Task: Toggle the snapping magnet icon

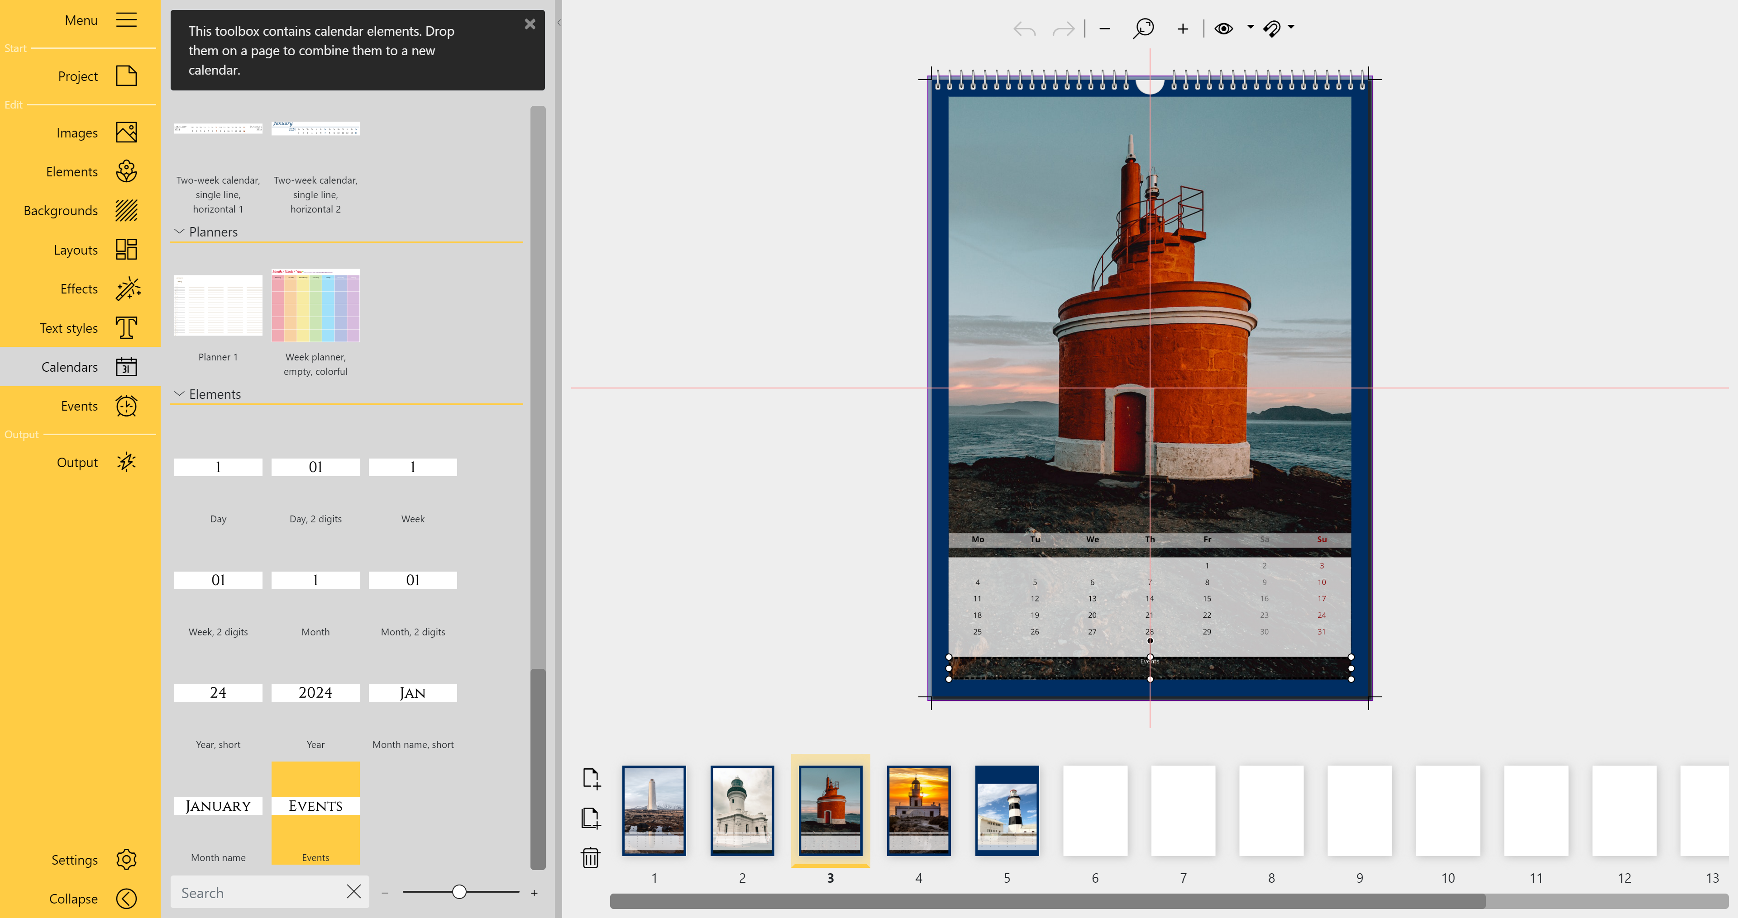Action: coord(1272,28)
